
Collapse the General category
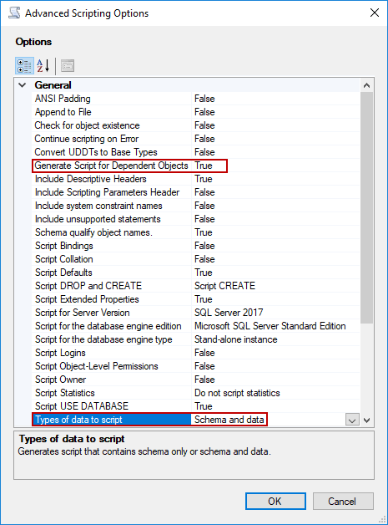(22, 85)
